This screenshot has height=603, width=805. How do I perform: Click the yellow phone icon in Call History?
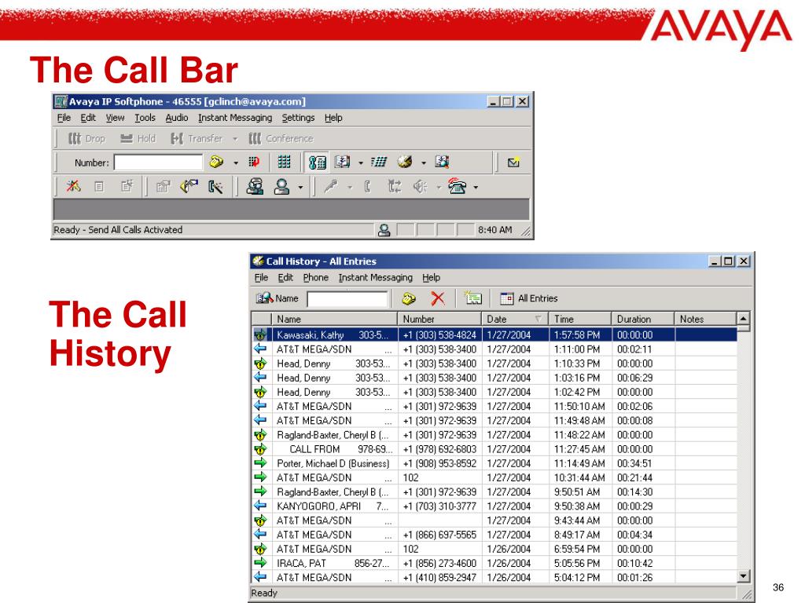(x=409, y=298)
